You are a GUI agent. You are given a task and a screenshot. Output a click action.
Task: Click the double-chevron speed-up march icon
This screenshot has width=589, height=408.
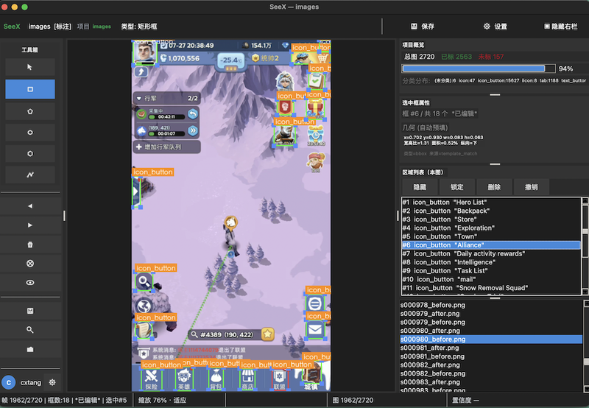(193, 131)
